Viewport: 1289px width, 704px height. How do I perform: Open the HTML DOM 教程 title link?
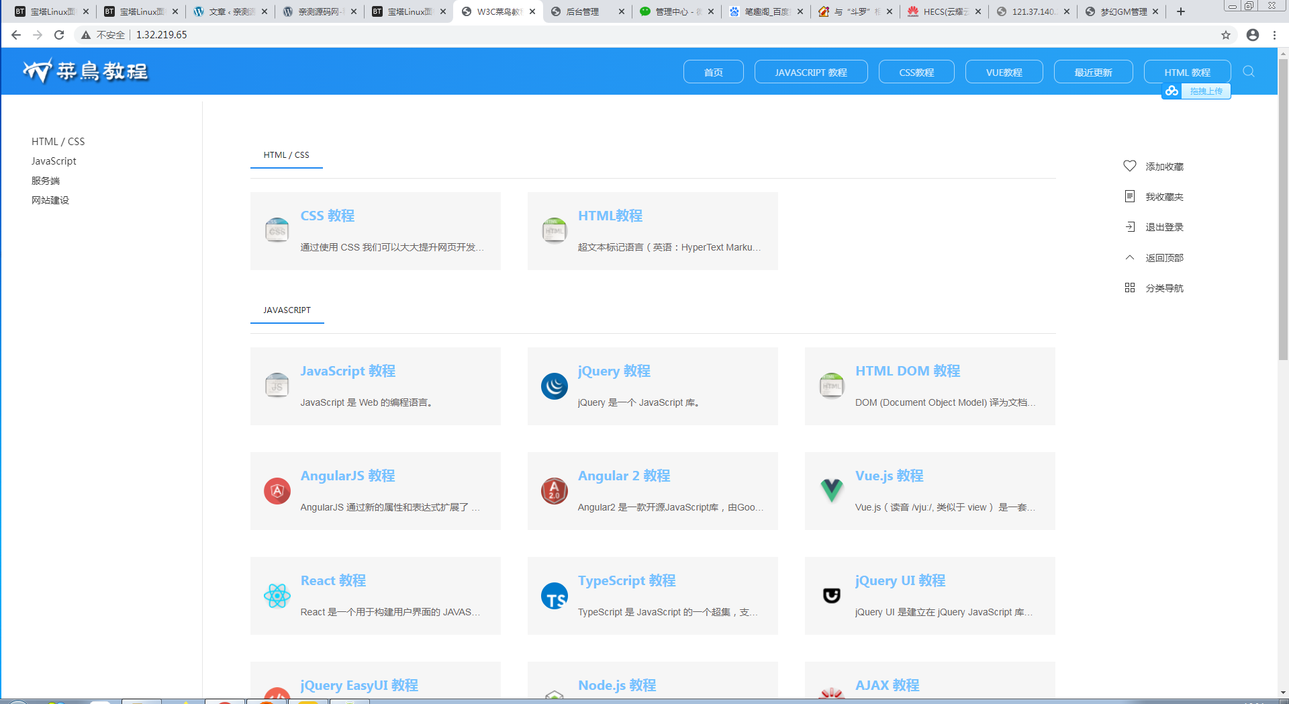[908, 371]
